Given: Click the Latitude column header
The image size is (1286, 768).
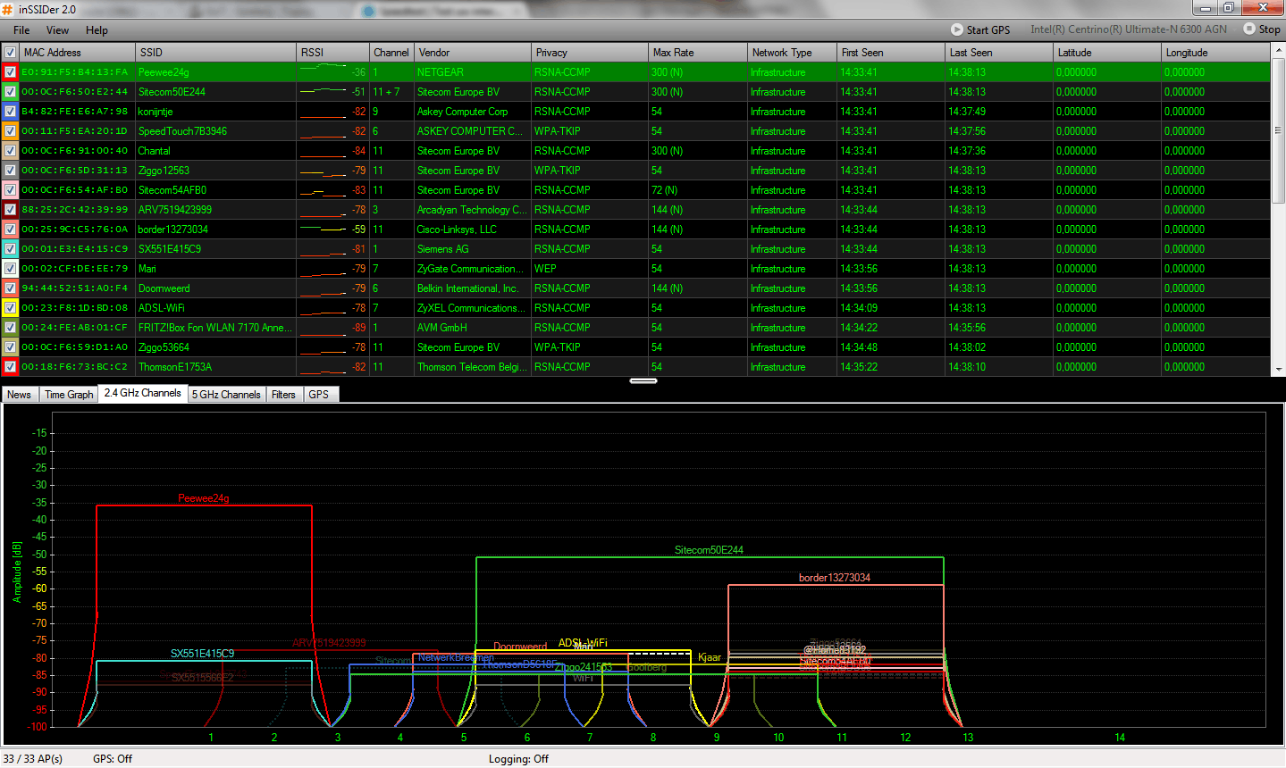Looking at the screenshot, I should pos(1107,53).
